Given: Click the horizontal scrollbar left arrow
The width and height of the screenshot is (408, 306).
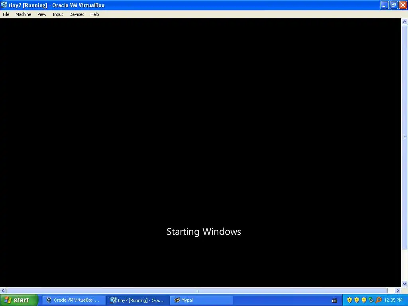Looking at the screenshot, I should click(3, 290).
